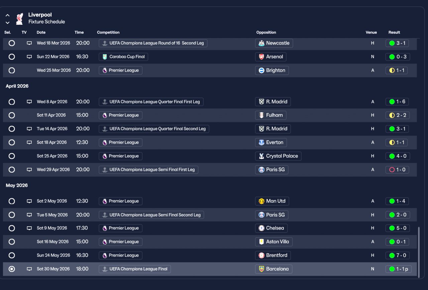Viewport: 428px width, 290px height.
Task: Click the Barcelona club badge
Action: (261, 269)
